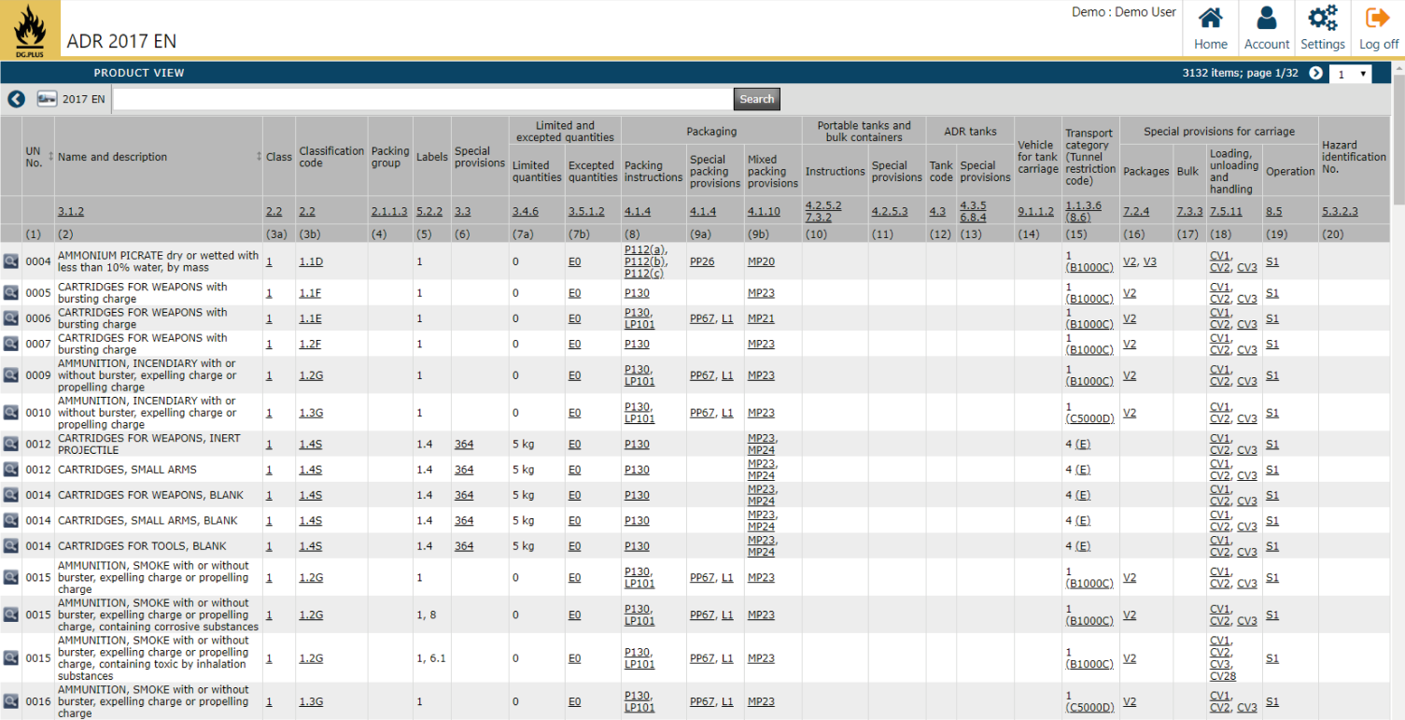Click into the search text field

coord(422,99)
